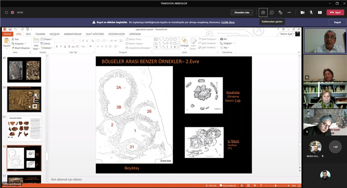Toggle NOTLAR pane in status bar
This screenshot has height=188, width=347.
(211, 186)
